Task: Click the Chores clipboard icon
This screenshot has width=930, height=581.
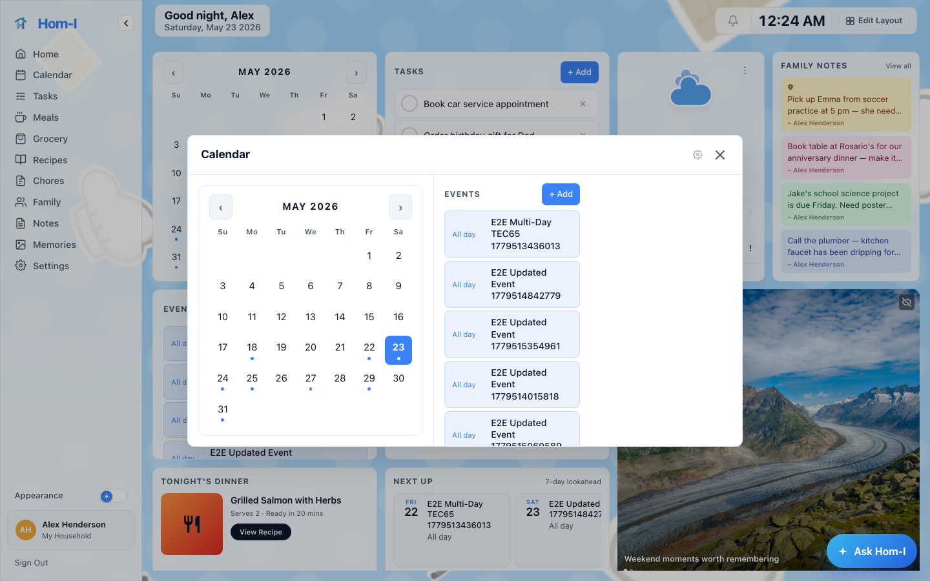Action: coord(21,181)
